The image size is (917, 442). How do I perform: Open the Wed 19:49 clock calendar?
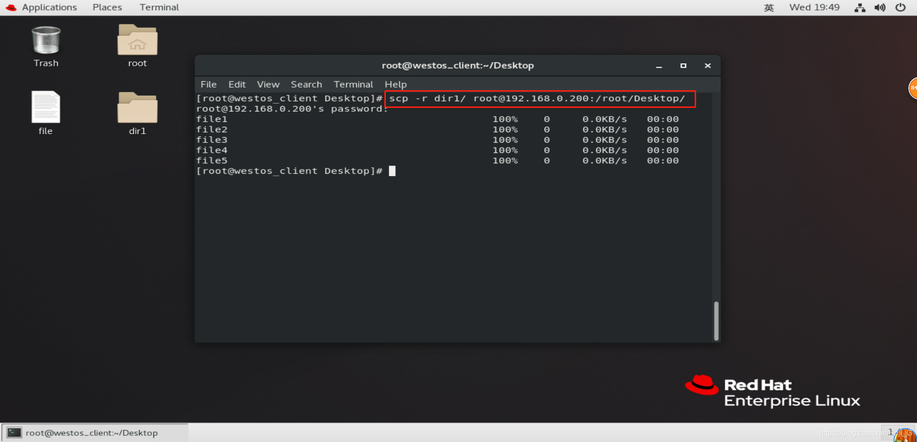click(814, 7)
